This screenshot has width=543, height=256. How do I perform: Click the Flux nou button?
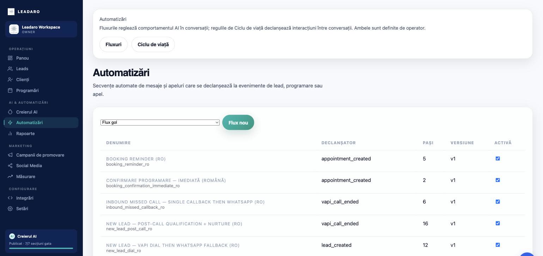click(238, 122)
